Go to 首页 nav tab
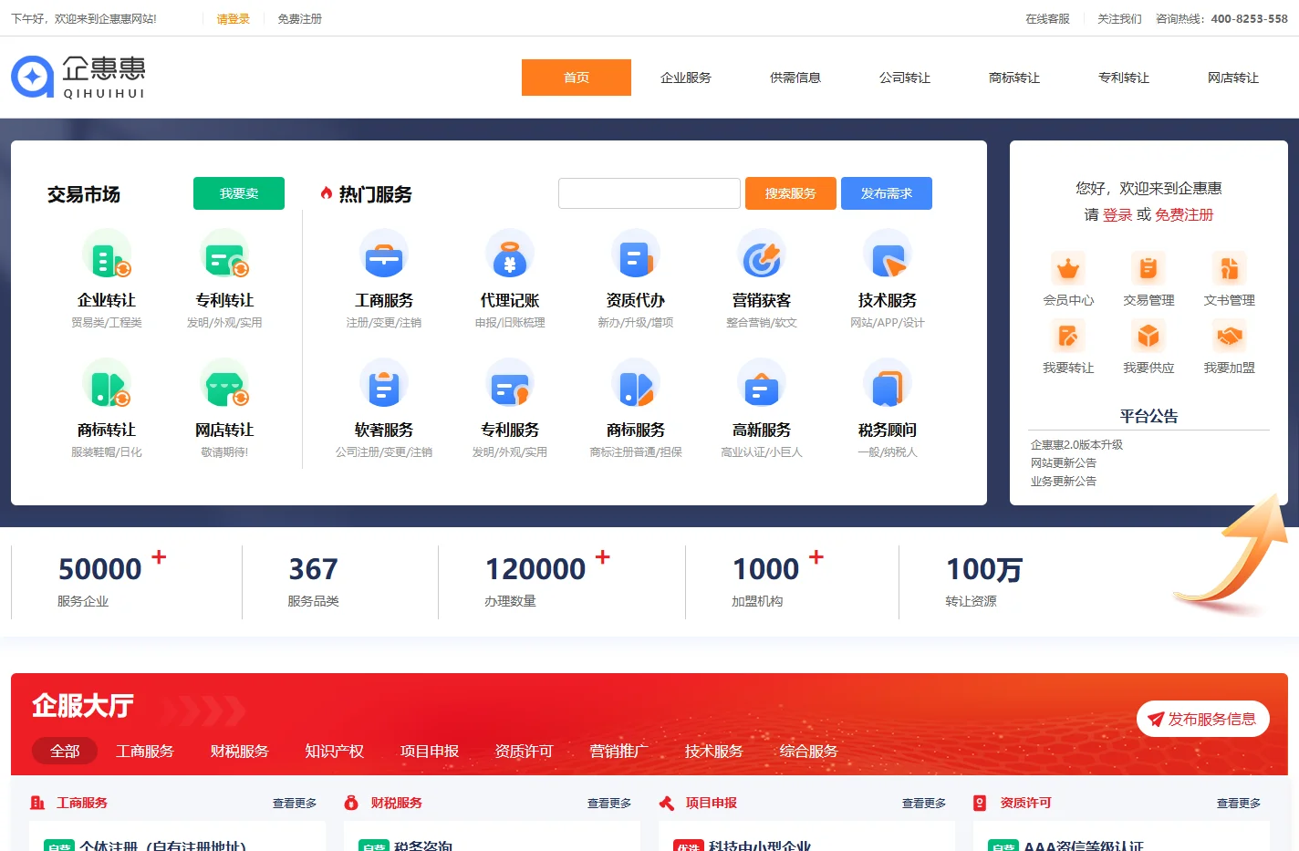The width and height of the screenshot is (1299, 851). [577, 78]
